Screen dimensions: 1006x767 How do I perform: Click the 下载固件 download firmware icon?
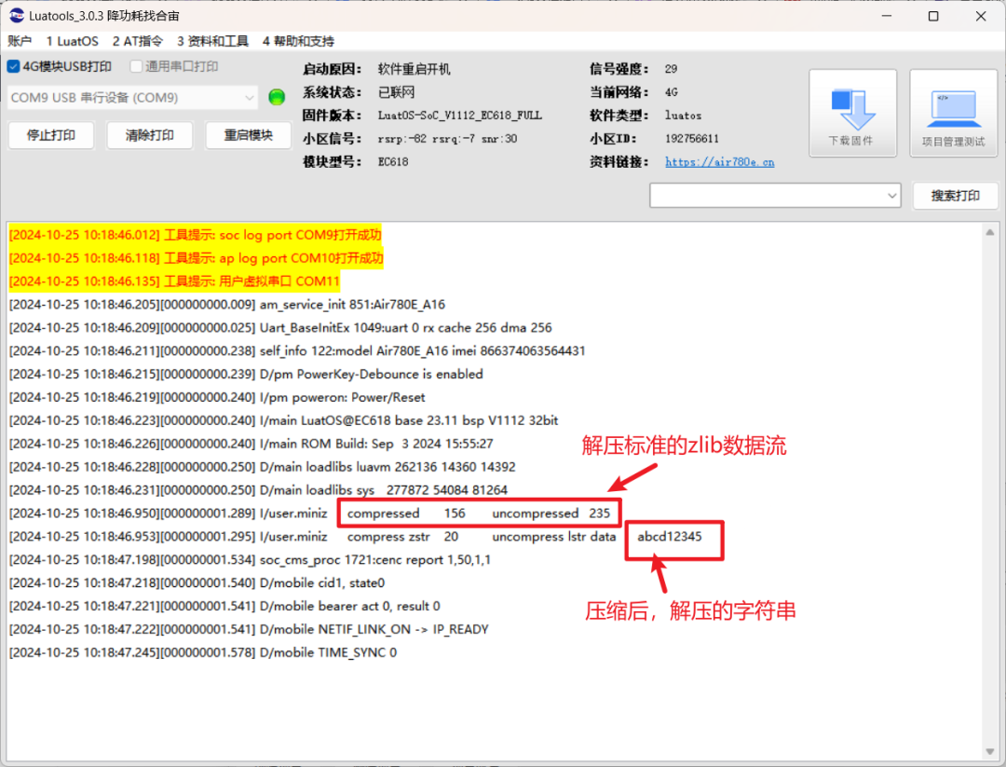click(x=852, y=112)
